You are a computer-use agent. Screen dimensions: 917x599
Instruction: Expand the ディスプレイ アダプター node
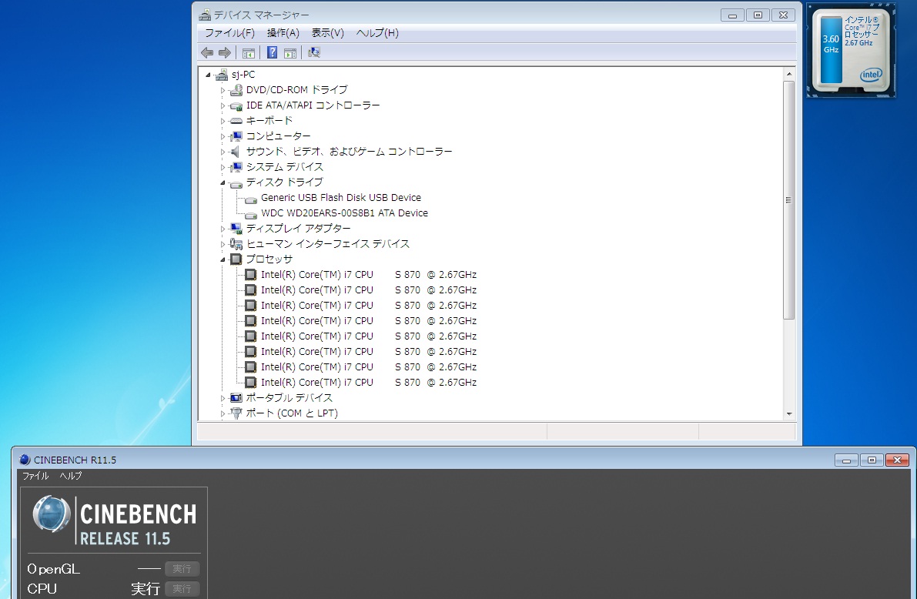click(223, 229)
